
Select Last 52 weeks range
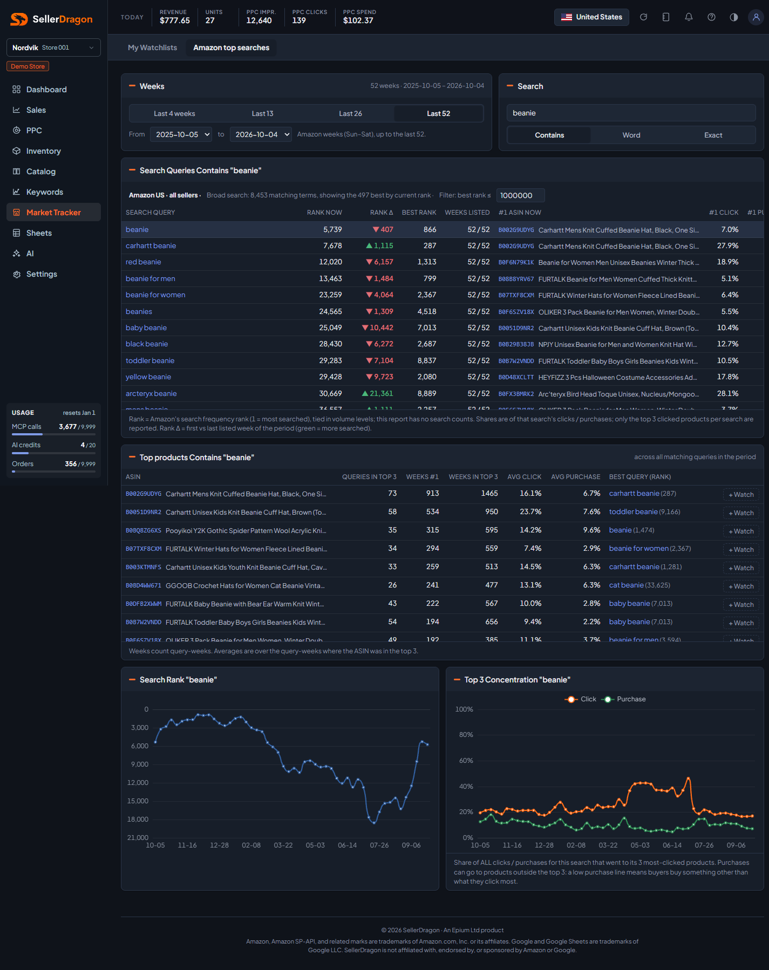point(438,113)
